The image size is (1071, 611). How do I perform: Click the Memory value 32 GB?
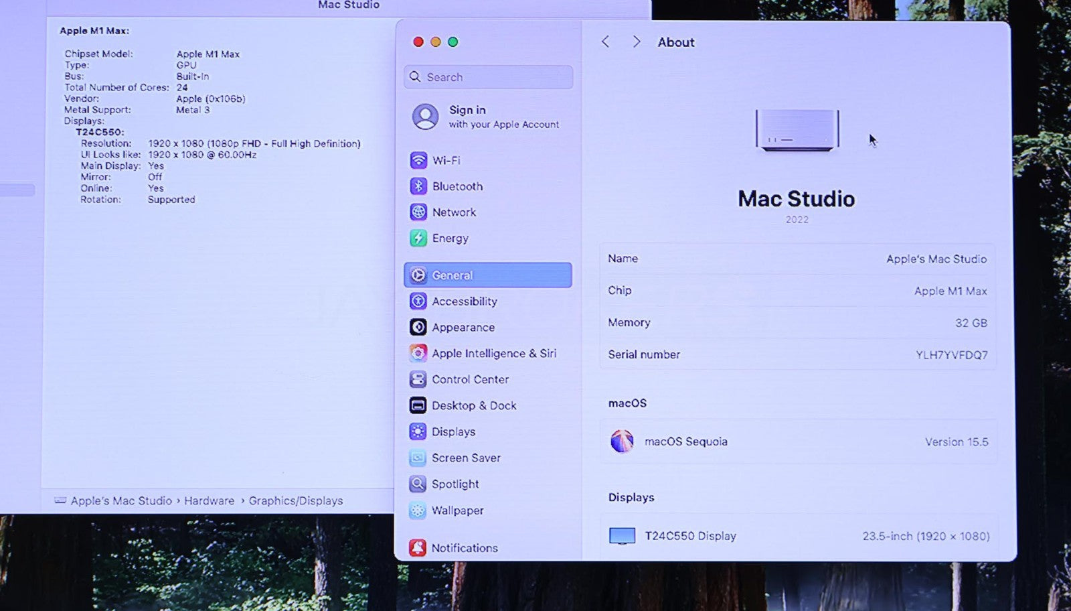[971, 323]
